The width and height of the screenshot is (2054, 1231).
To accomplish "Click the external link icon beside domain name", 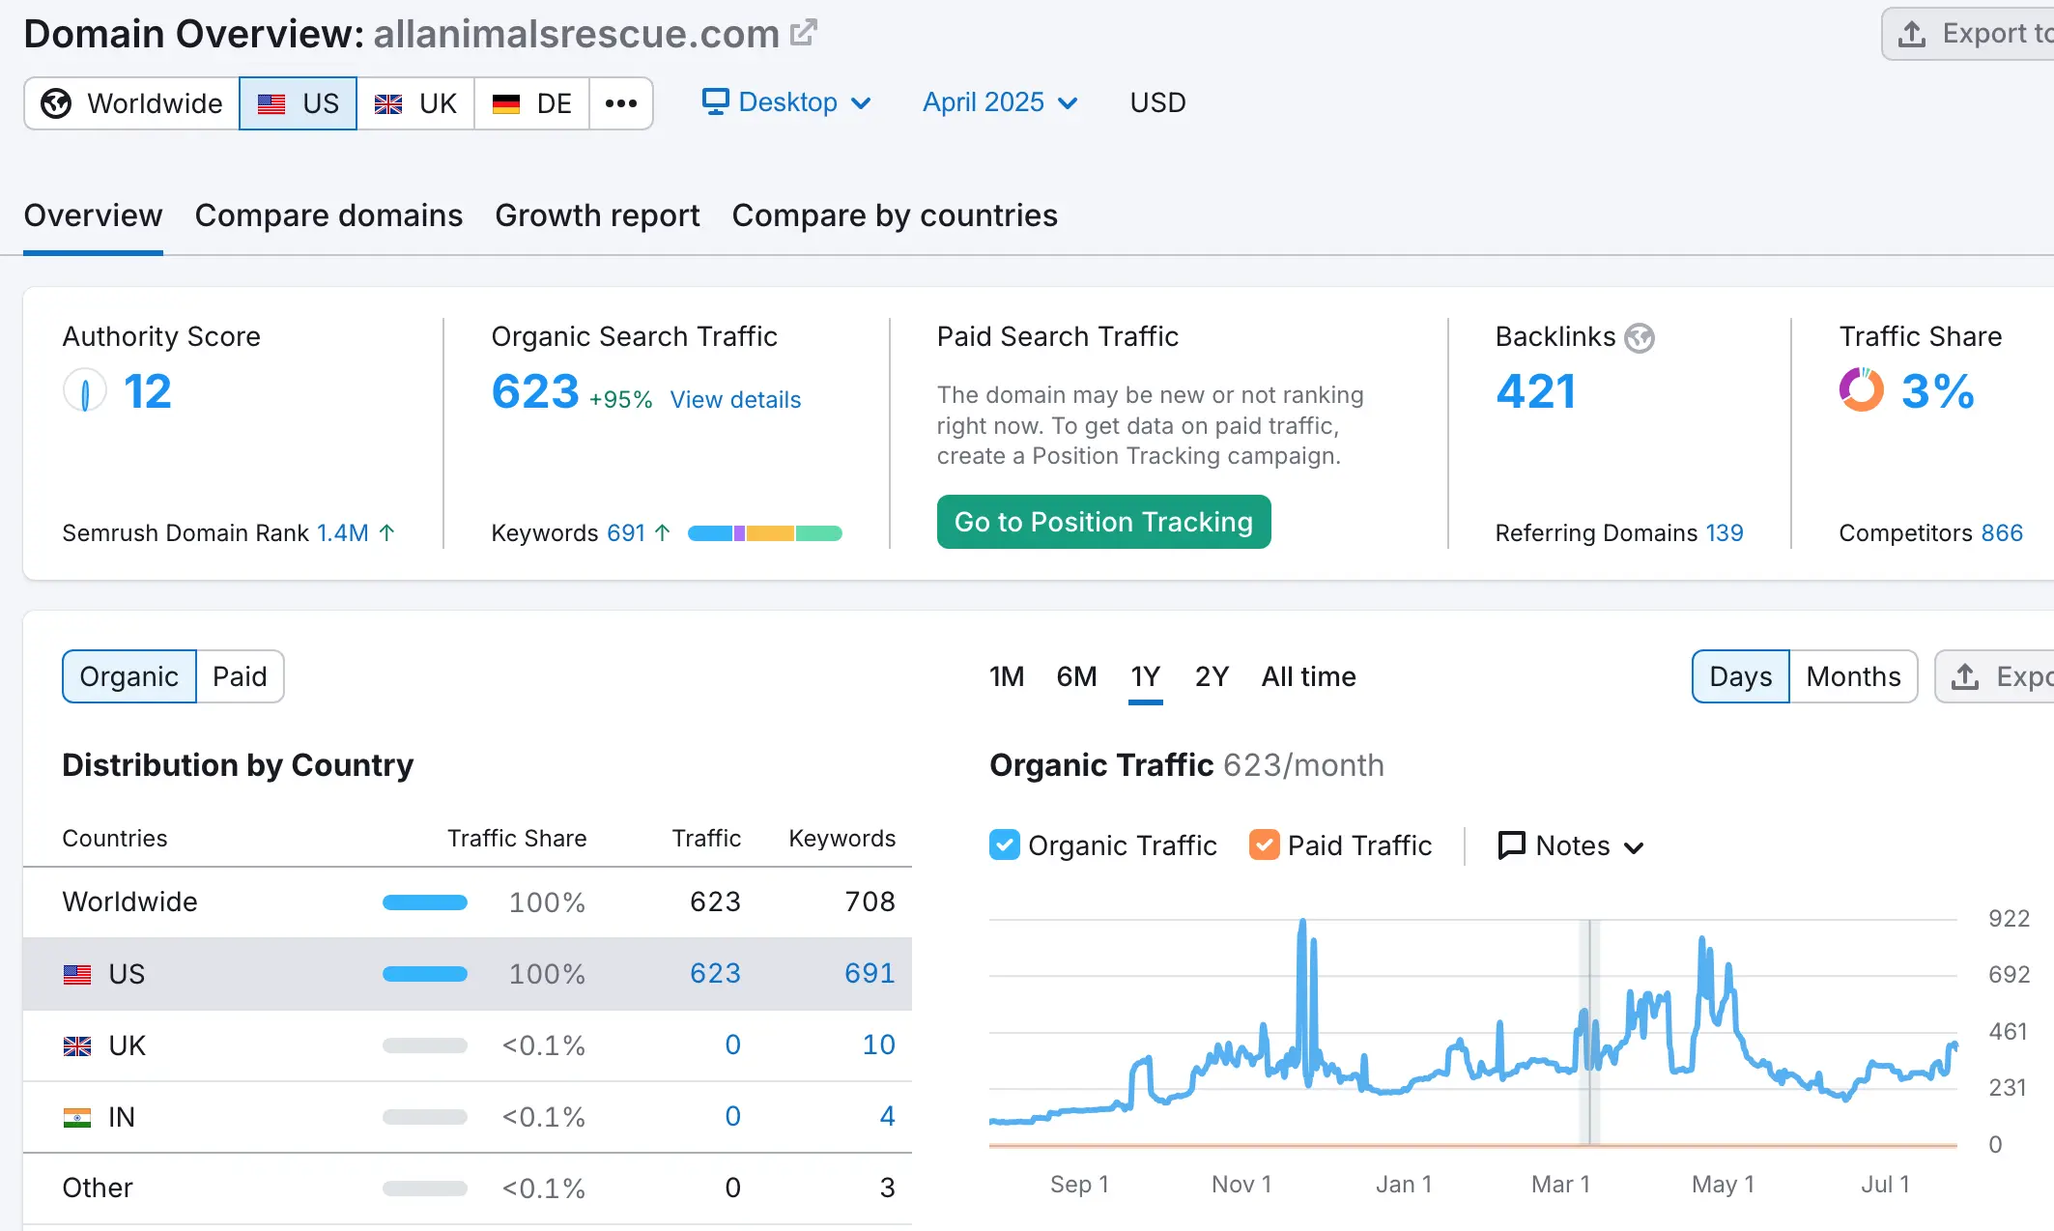I will pyautogui.click(x=803, y=33).
